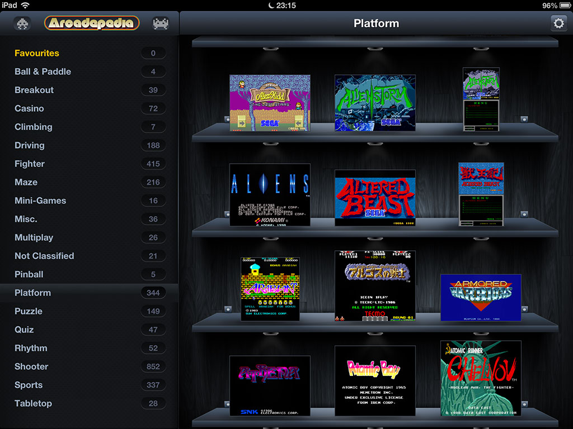Click the 216 count badge for Maze
573x429 pixels.
(153, 182)
